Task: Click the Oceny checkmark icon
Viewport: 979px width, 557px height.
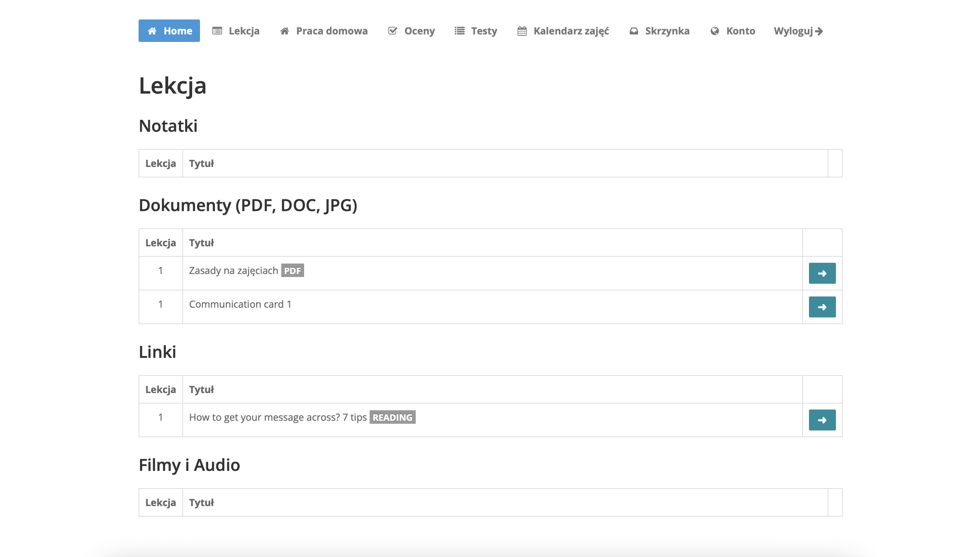Action: click(392, 31)
